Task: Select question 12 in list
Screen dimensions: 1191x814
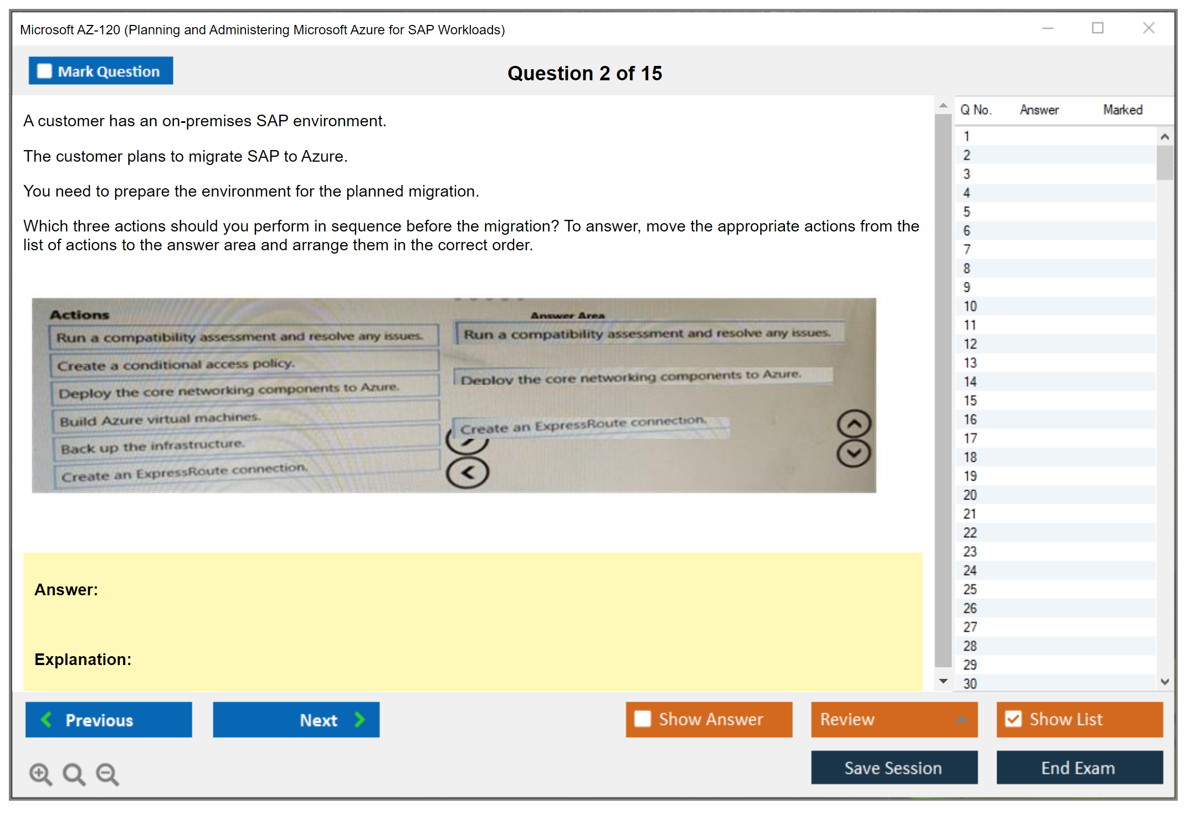Action: (x=970, y=344)
